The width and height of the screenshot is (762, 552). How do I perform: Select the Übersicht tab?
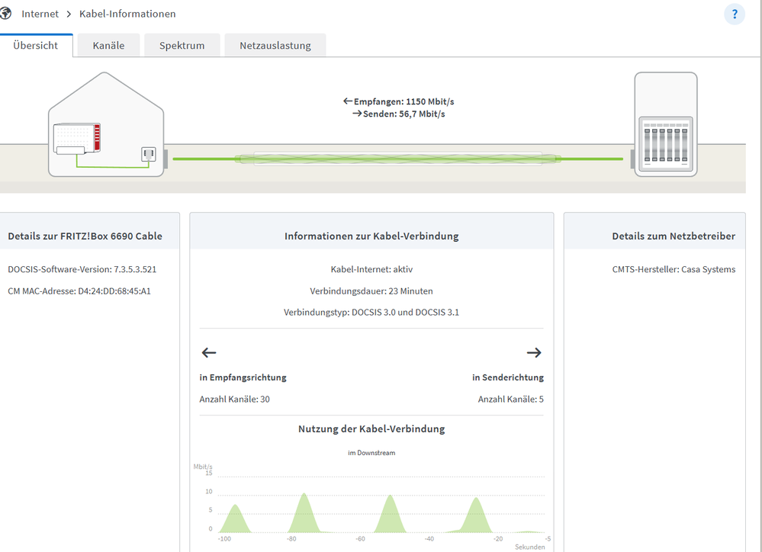pyautogui.click(x=36, y=45)
